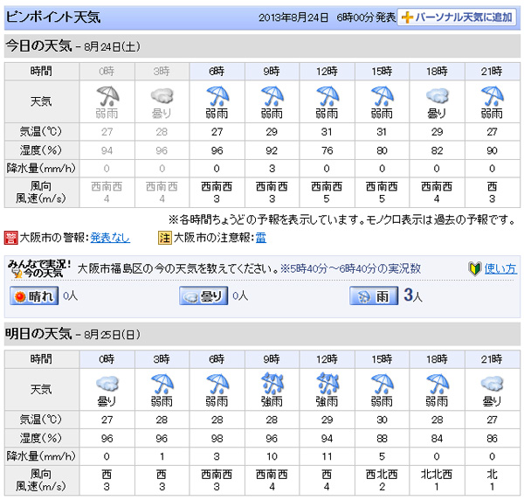Click the green beginner mark icon
The width and height of the screenshot is (524, 500).
point(476,268)
